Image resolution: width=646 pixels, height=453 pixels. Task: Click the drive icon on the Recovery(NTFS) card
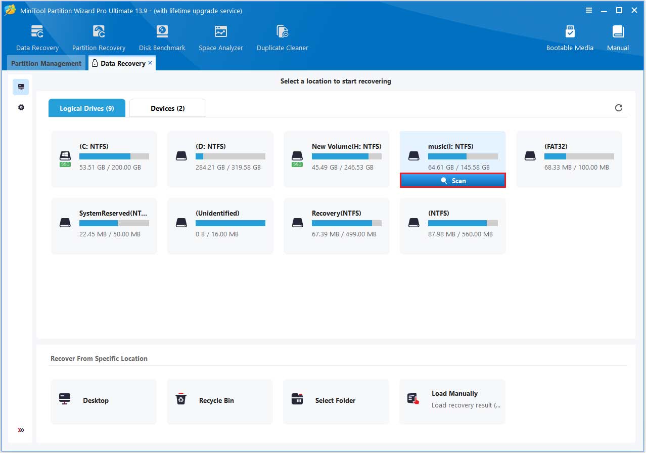coord(297,223)
